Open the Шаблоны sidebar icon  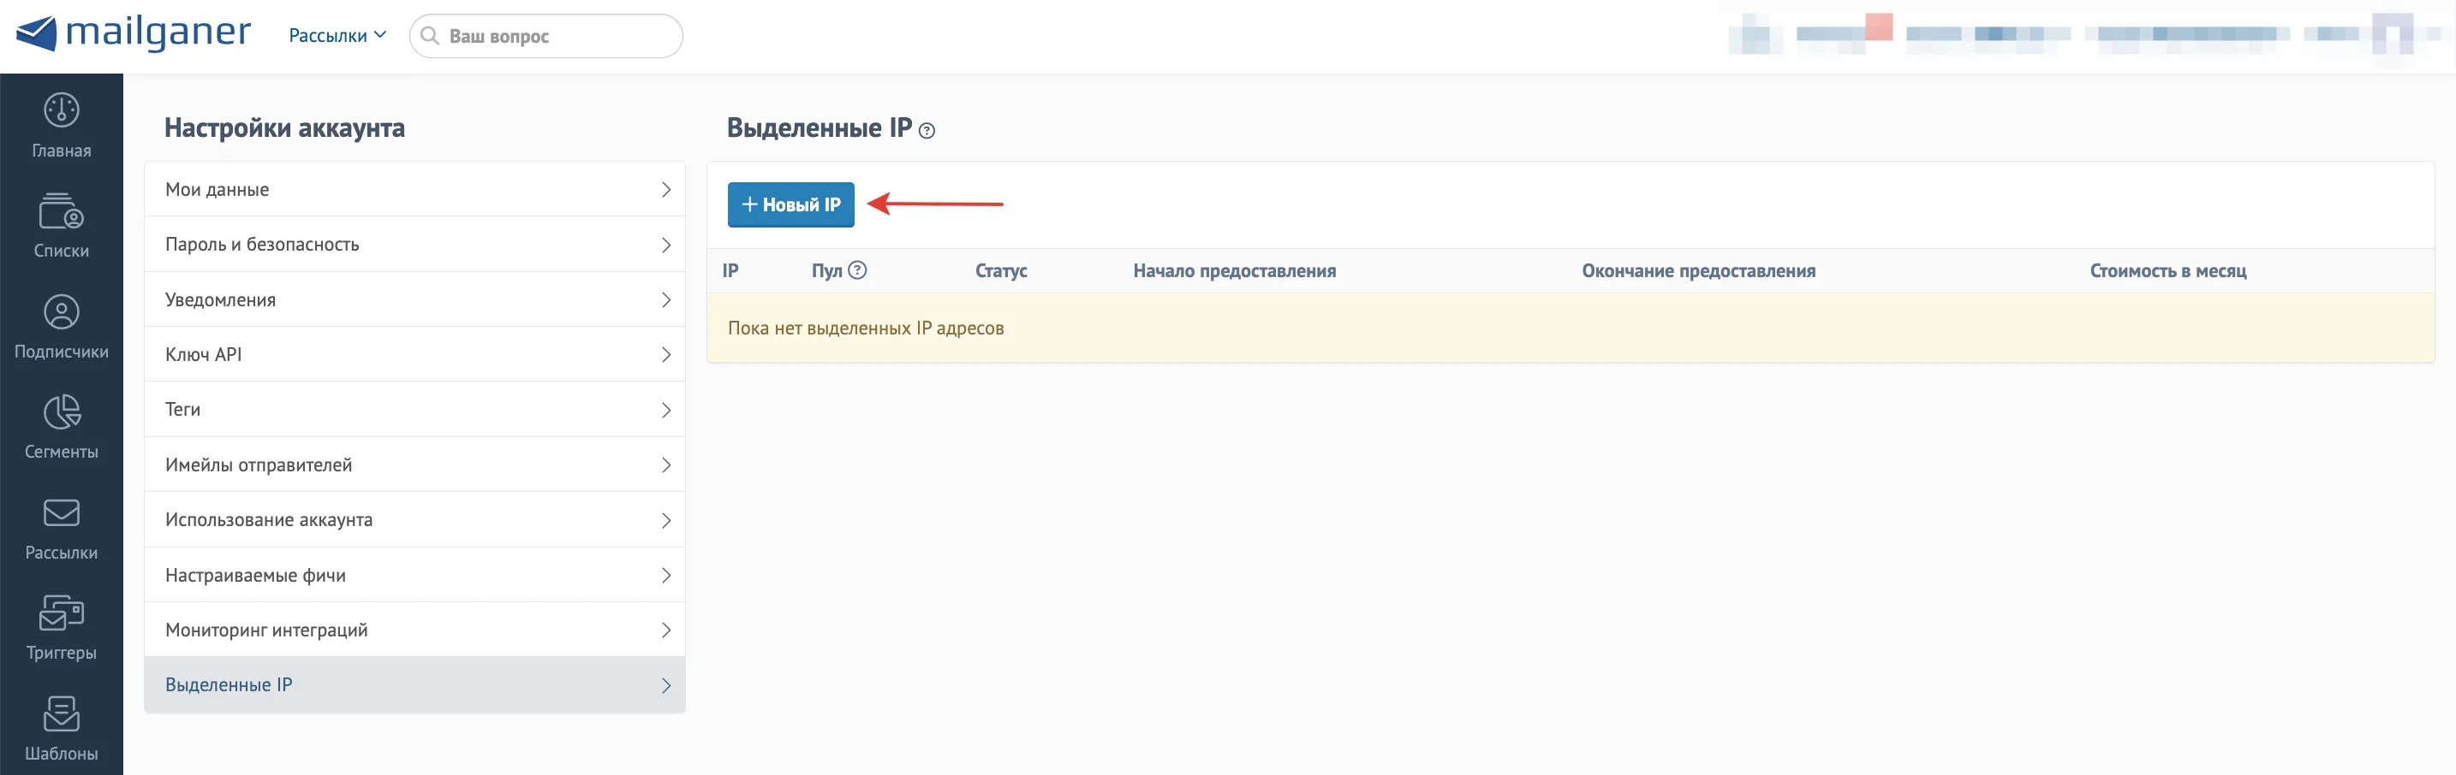(x=61, y=713)
